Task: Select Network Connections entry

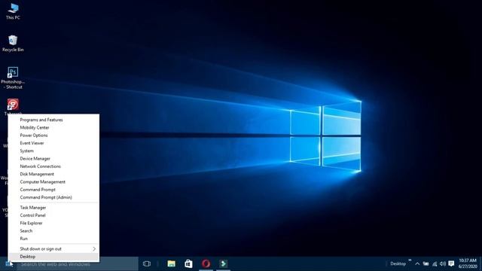Action: point(53,166)
